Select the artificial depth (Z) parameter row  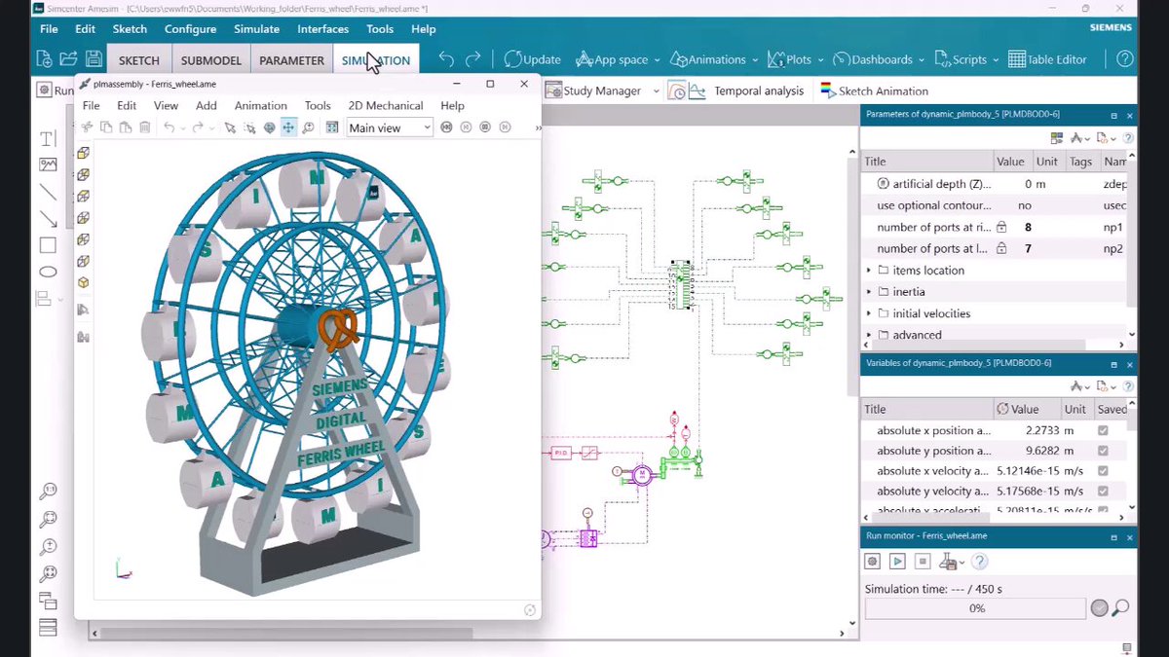(995, 184)
